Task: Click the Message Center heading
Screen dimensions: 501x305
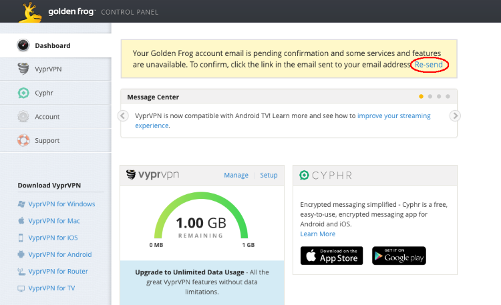Action: (153, 97)
